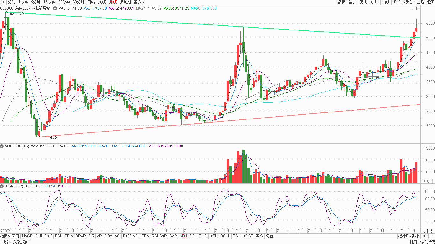Select the 1分钟 period
Viewport: 435px width, 244px height.
tap(23, 2)
